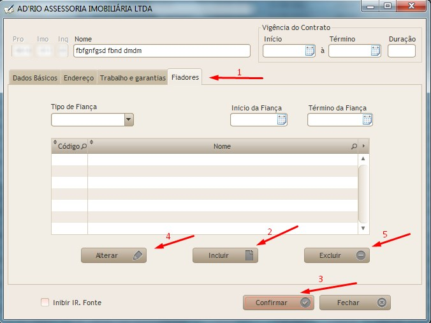
Task: Expand the Tipo de Fiança dropdown
Action: (129, 119)
